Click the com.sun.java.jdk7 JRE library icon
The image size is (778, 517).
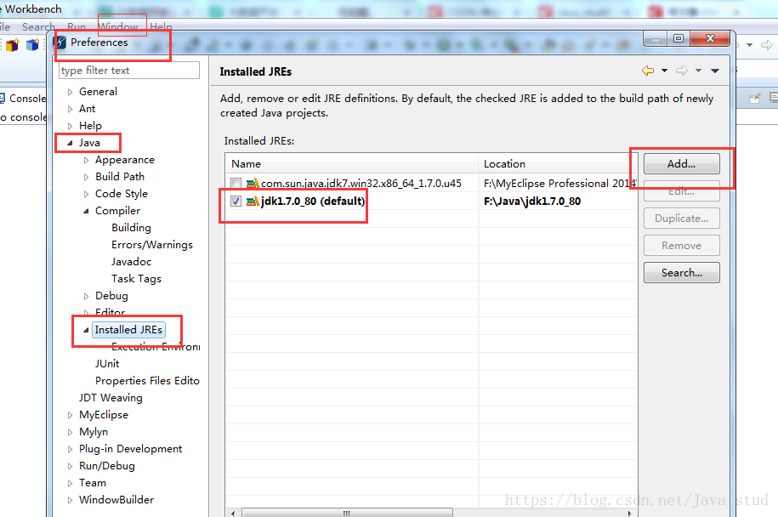click(x=253, y=184)
